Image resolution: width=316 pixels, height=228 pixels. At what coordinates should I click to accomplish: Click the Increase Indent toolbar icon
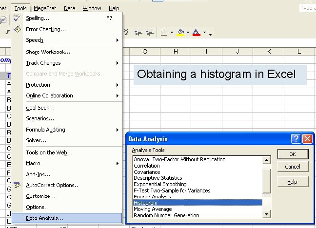pos(150,32)
